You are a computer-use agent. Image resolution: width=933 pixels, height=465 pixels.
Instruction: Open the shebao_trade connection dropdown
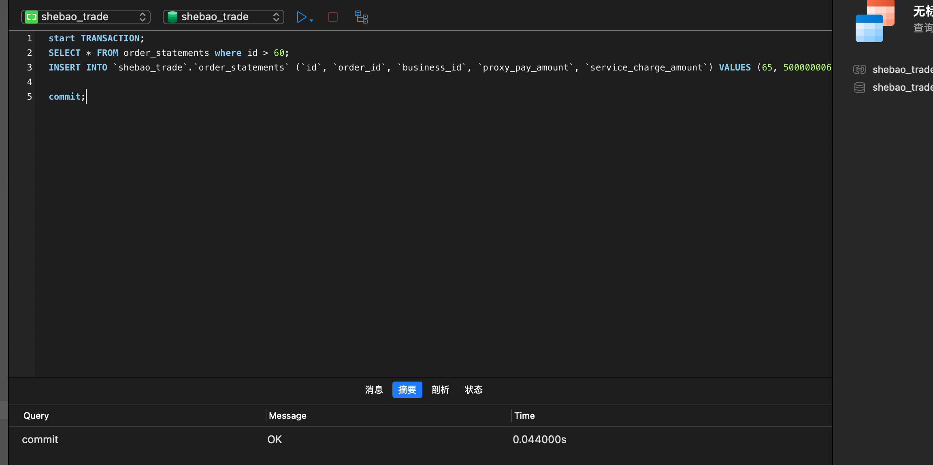click(86, 17)
